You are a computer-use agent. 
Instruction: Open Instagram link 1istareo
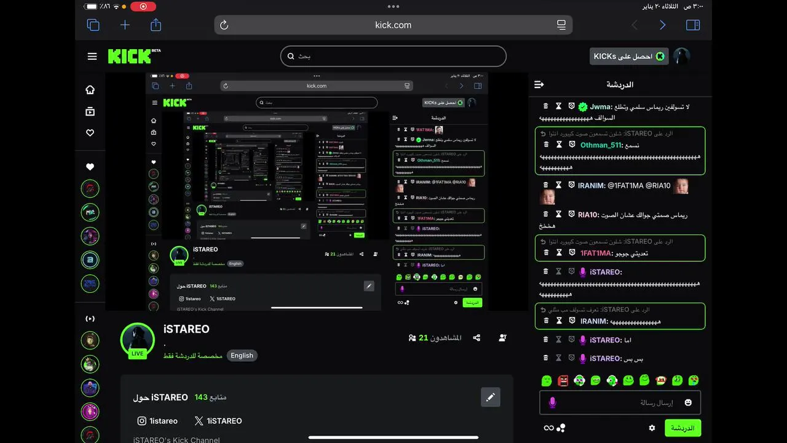coord(157,421)
